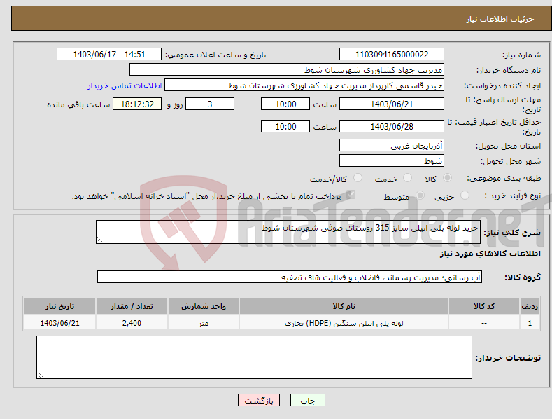Click the item code cell showing --
Screen dimensions: 552x419
tap(484, 323)
